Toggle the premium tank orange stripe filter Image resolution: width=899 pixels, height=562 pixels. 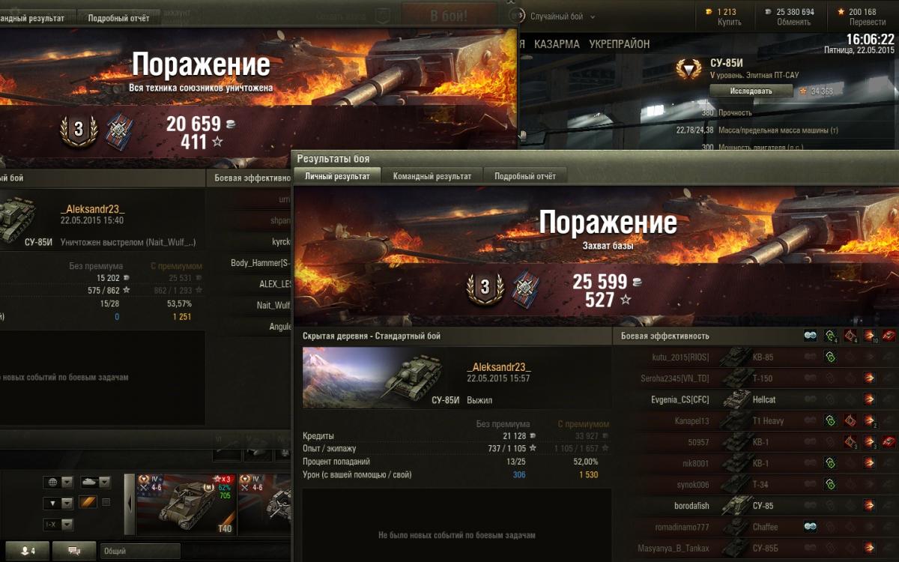point(88,502)
